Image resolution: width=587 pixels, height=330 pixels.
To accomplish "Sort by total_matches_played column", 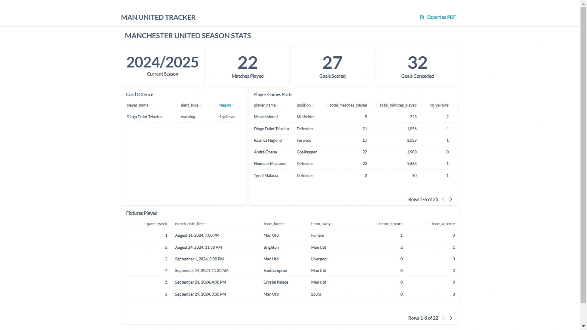I will (x=346, y=105).
